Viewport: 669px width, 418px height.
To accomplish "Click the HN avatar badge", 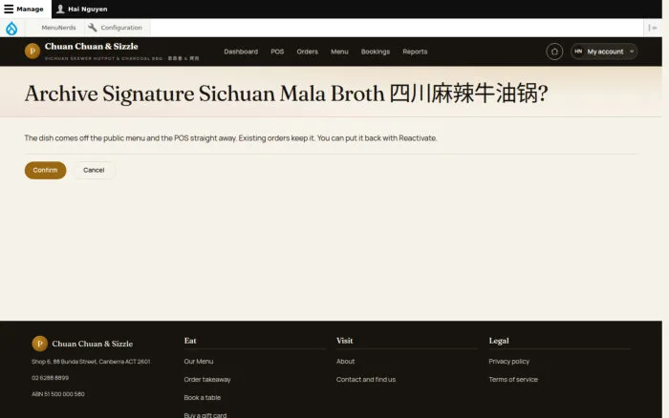I will [x=578, y=52].
